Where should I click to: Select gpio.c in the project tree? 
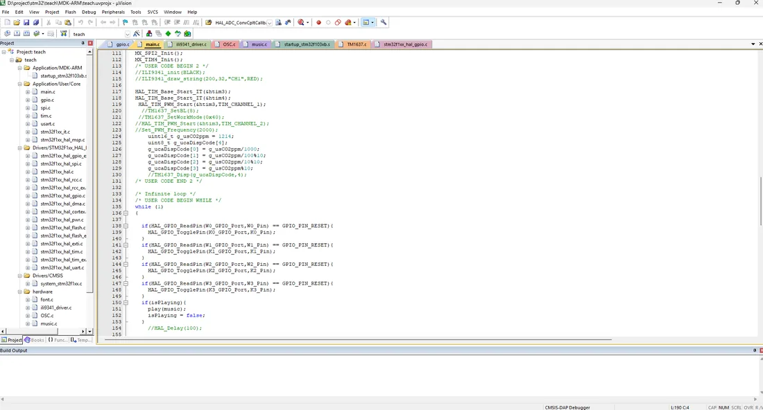(47, 100)
